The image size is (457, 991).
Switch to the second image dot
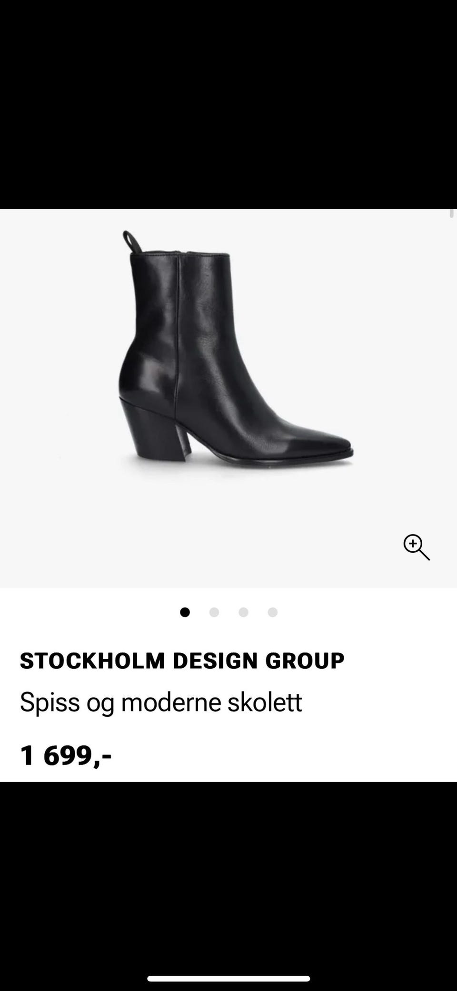(214, 612)
